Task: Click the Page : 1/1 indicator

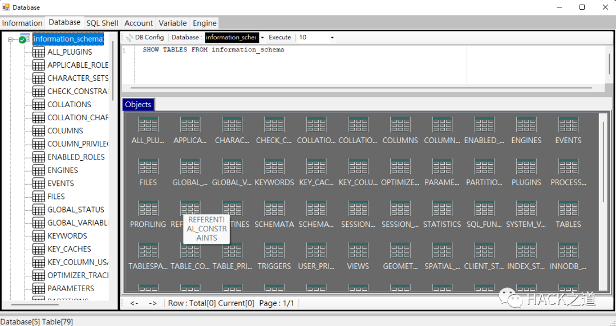Action: [277, 303]
